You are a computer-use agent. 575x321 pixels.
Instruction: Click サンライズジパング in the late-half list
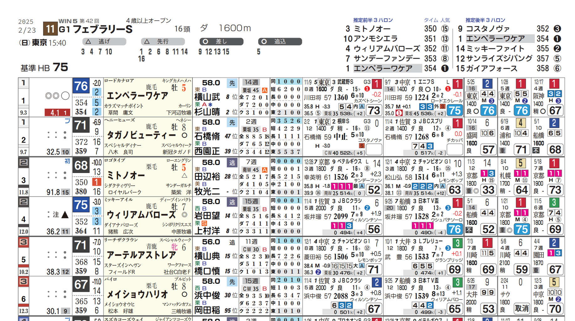(x=499, y=59)
